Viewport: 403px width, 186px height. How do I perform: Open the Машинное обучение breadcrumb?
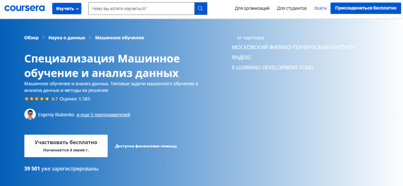[120, 38]
